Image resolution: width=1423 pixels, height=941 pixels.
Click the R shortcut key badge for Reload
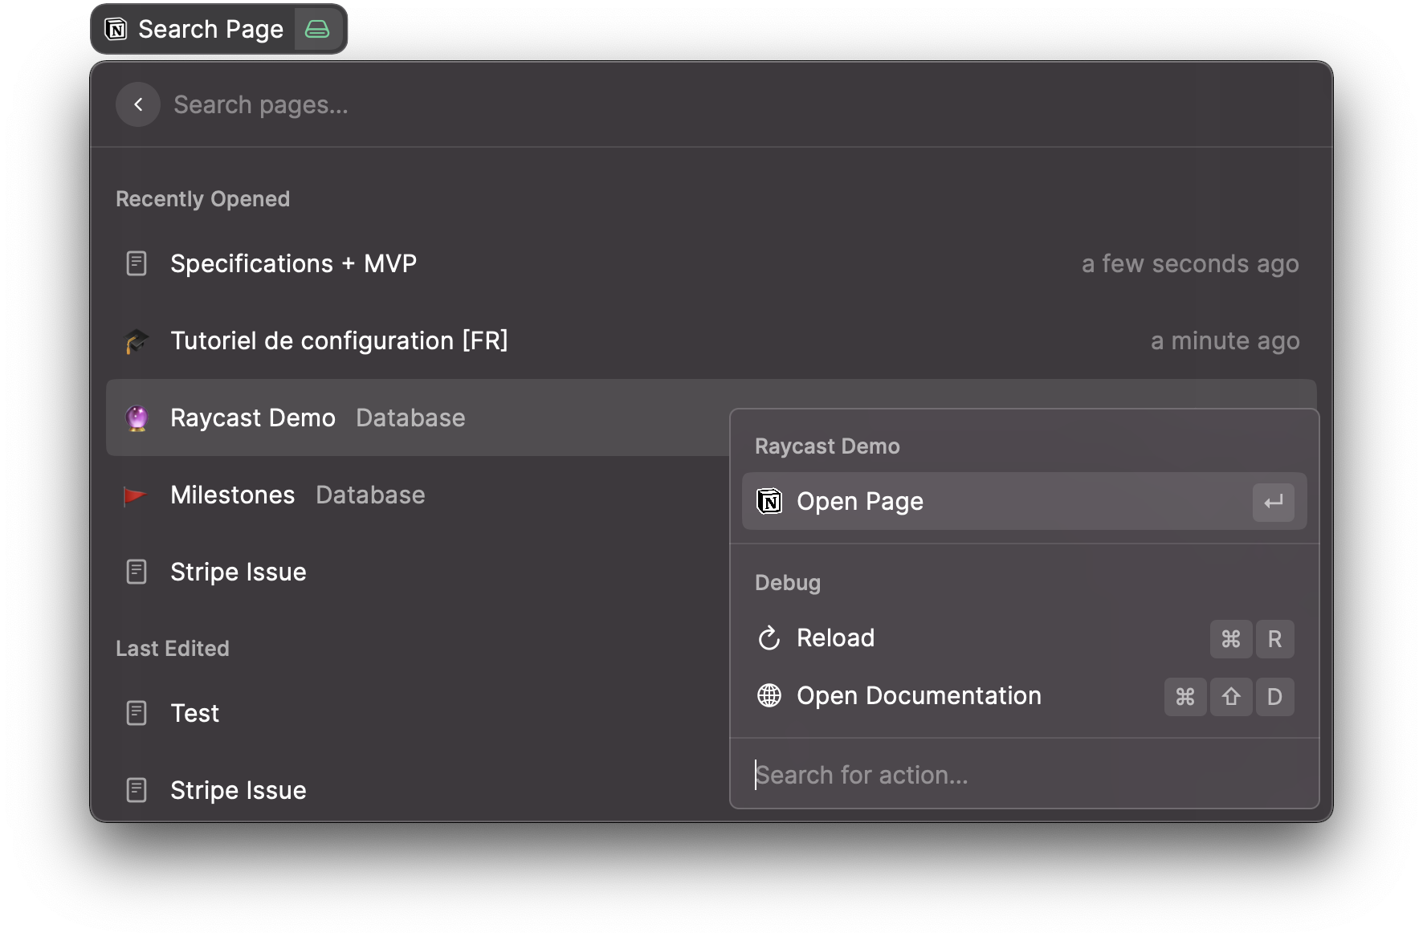click(1274, 639)
